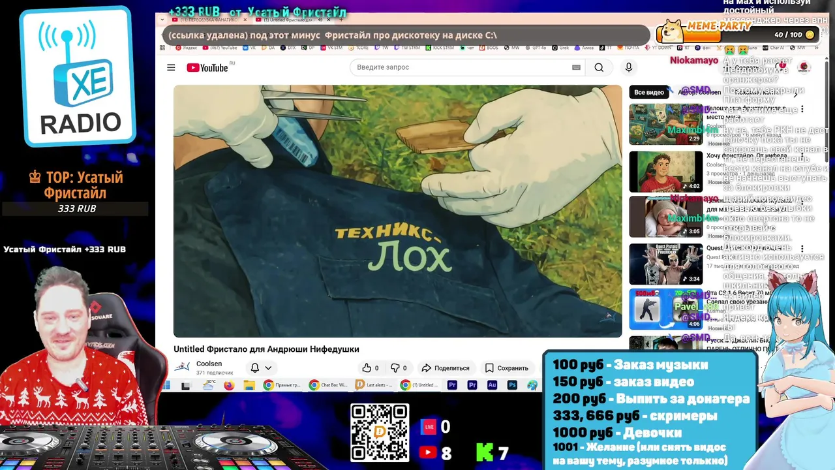Switch to Last alerts window in taskbar
Screen dimensions: 835x470
point(373,385)
